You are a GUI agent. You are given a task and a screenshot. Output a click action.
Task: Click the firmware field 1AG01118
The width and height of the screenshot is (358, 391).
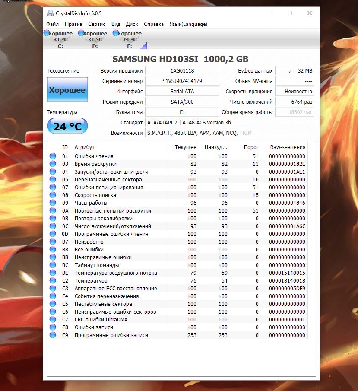click(182, 70)
